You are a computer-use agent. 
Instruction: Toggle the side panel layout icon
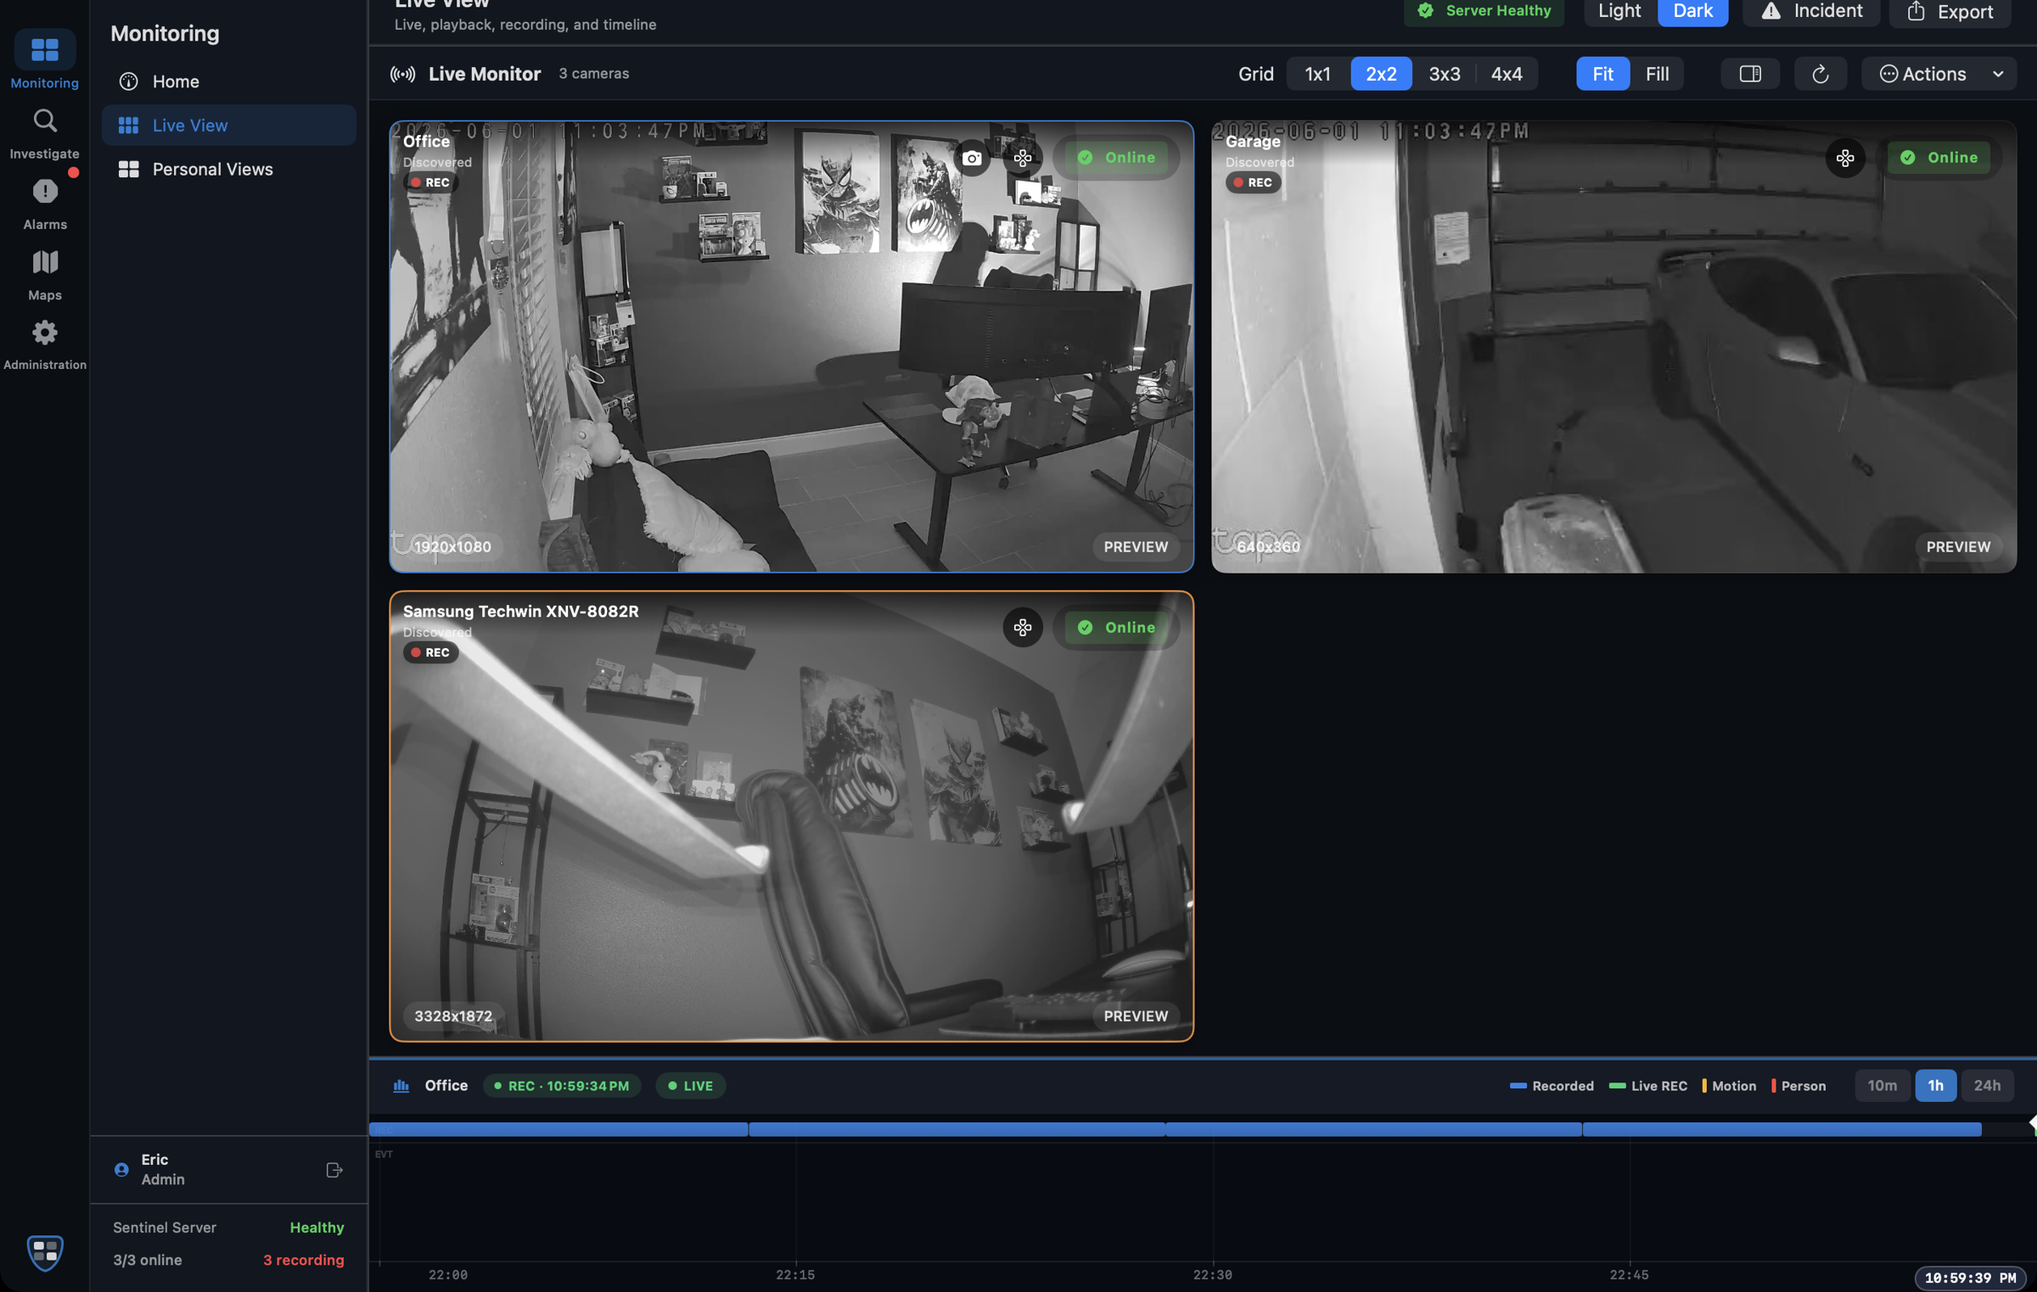pos(1750,74)
